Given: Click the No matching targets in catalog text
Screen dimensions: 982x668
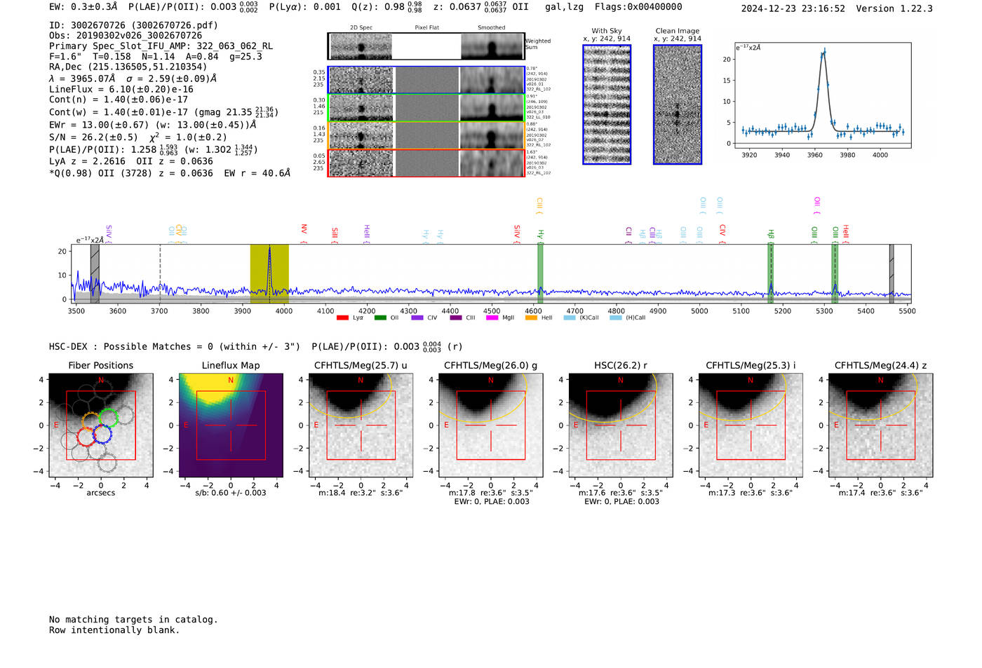Looking at the screenshot, I should coord(133,620).
